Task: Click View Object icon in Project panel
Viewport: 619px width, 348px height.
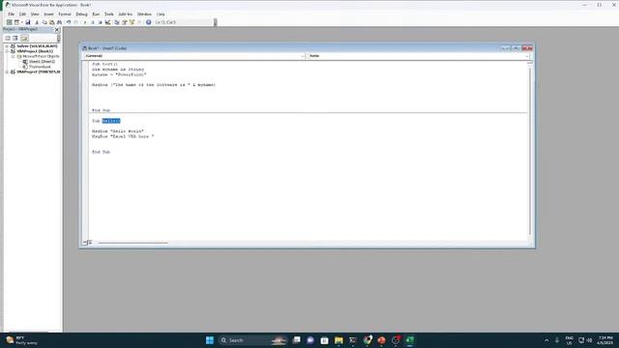Action: tap(15, 39)
